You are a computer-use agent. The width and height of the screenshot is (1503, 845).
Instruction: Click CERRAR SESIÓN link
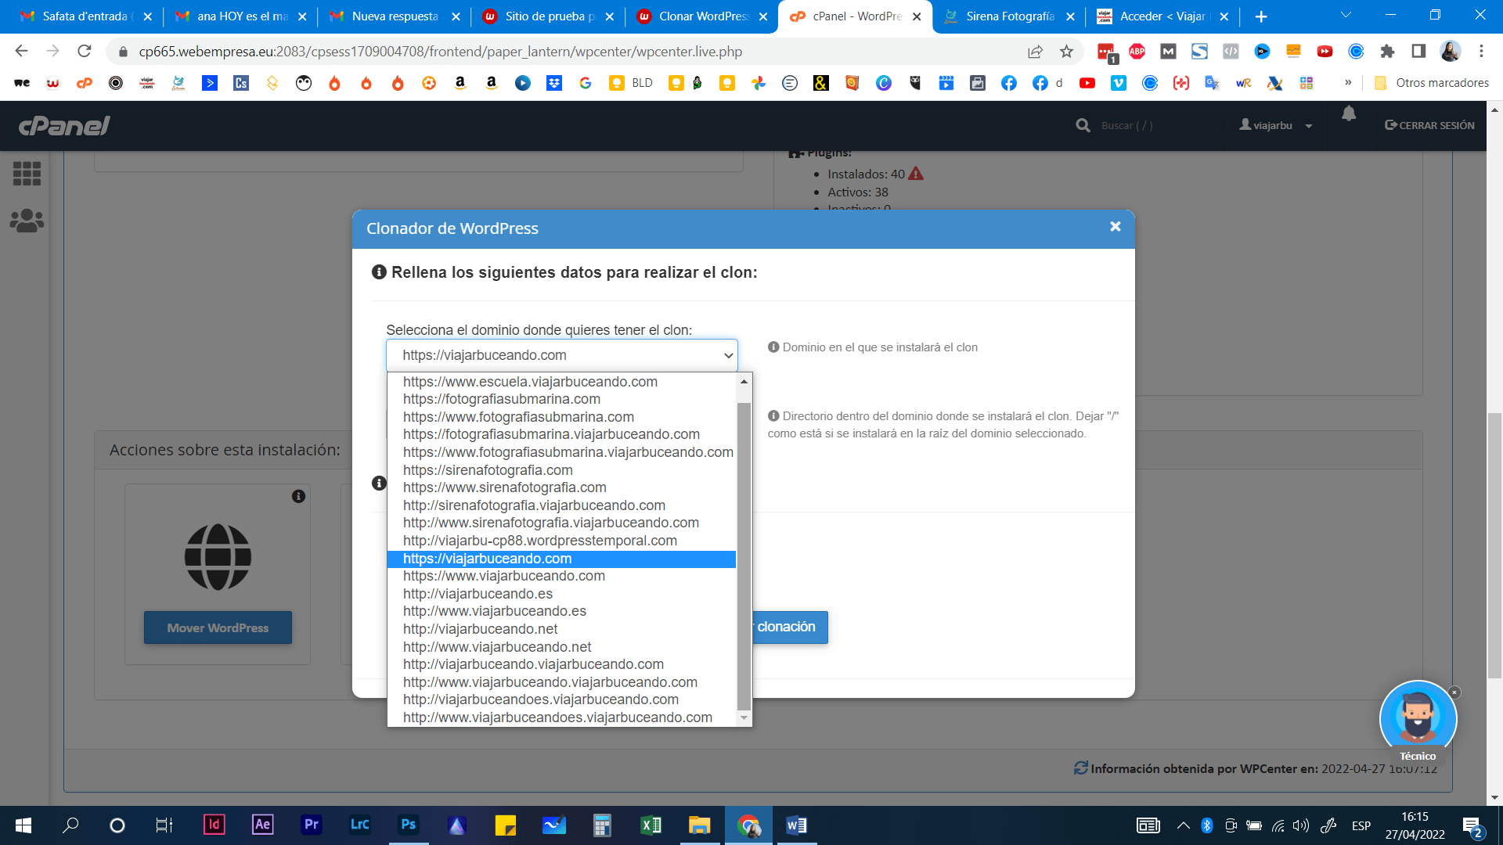pyautogui.click(x=1429, y=125)
